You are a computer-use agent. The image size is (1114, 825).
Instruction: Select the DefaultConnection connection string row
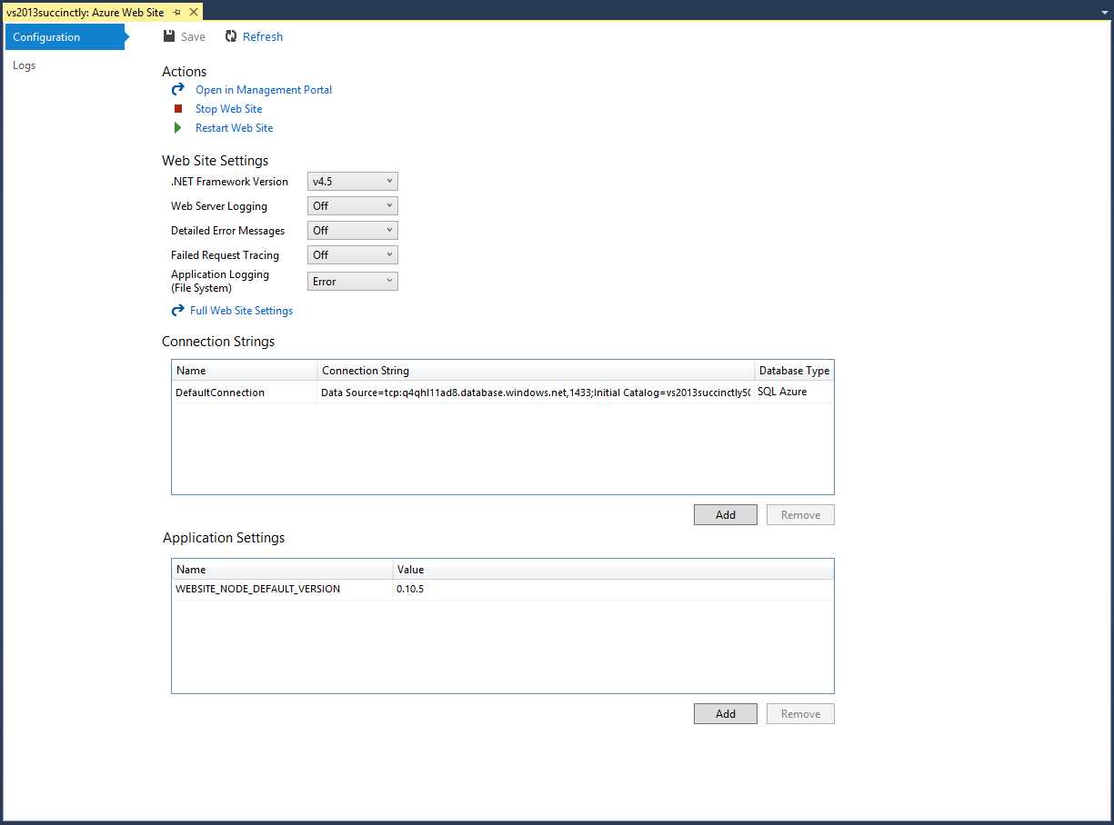[244, 392]
